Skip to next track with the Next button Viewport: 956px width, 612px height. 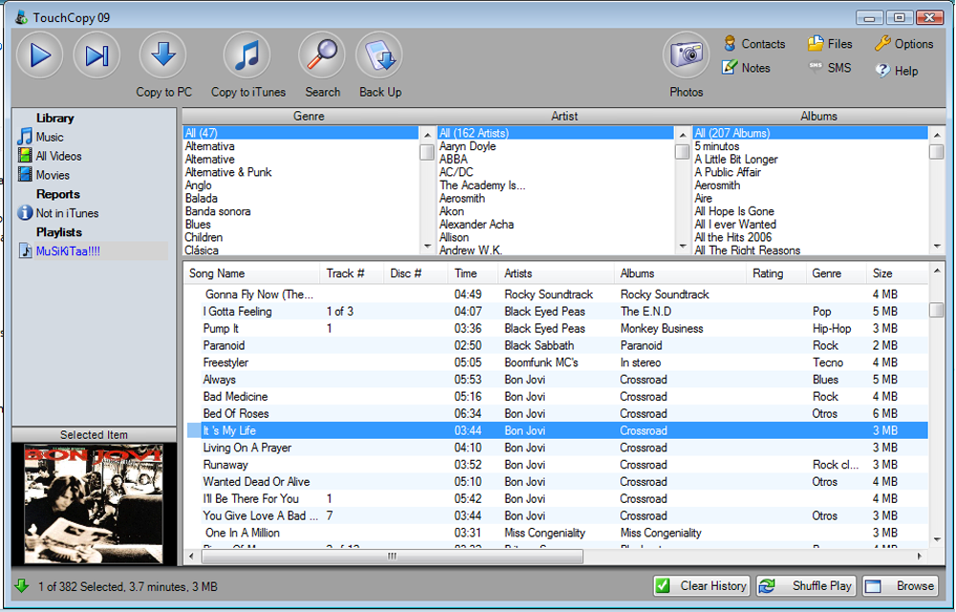[97, 55]
